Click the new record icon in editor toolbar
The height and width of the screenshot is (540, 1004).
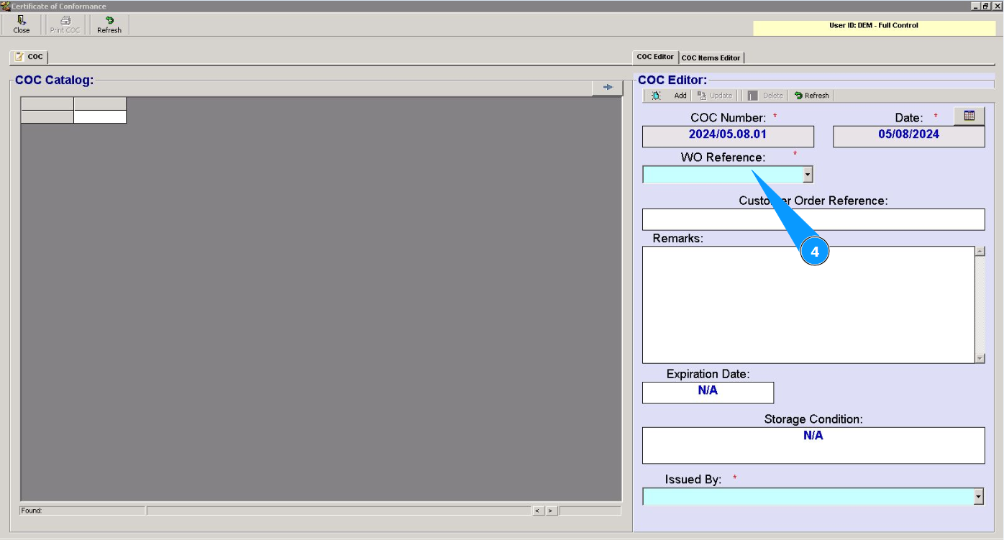coord(656,95)
